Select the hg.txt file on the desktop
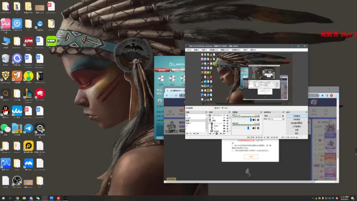The height and width of the screenshot is (201, 357). pyautogui.click(x=5, y=182)
